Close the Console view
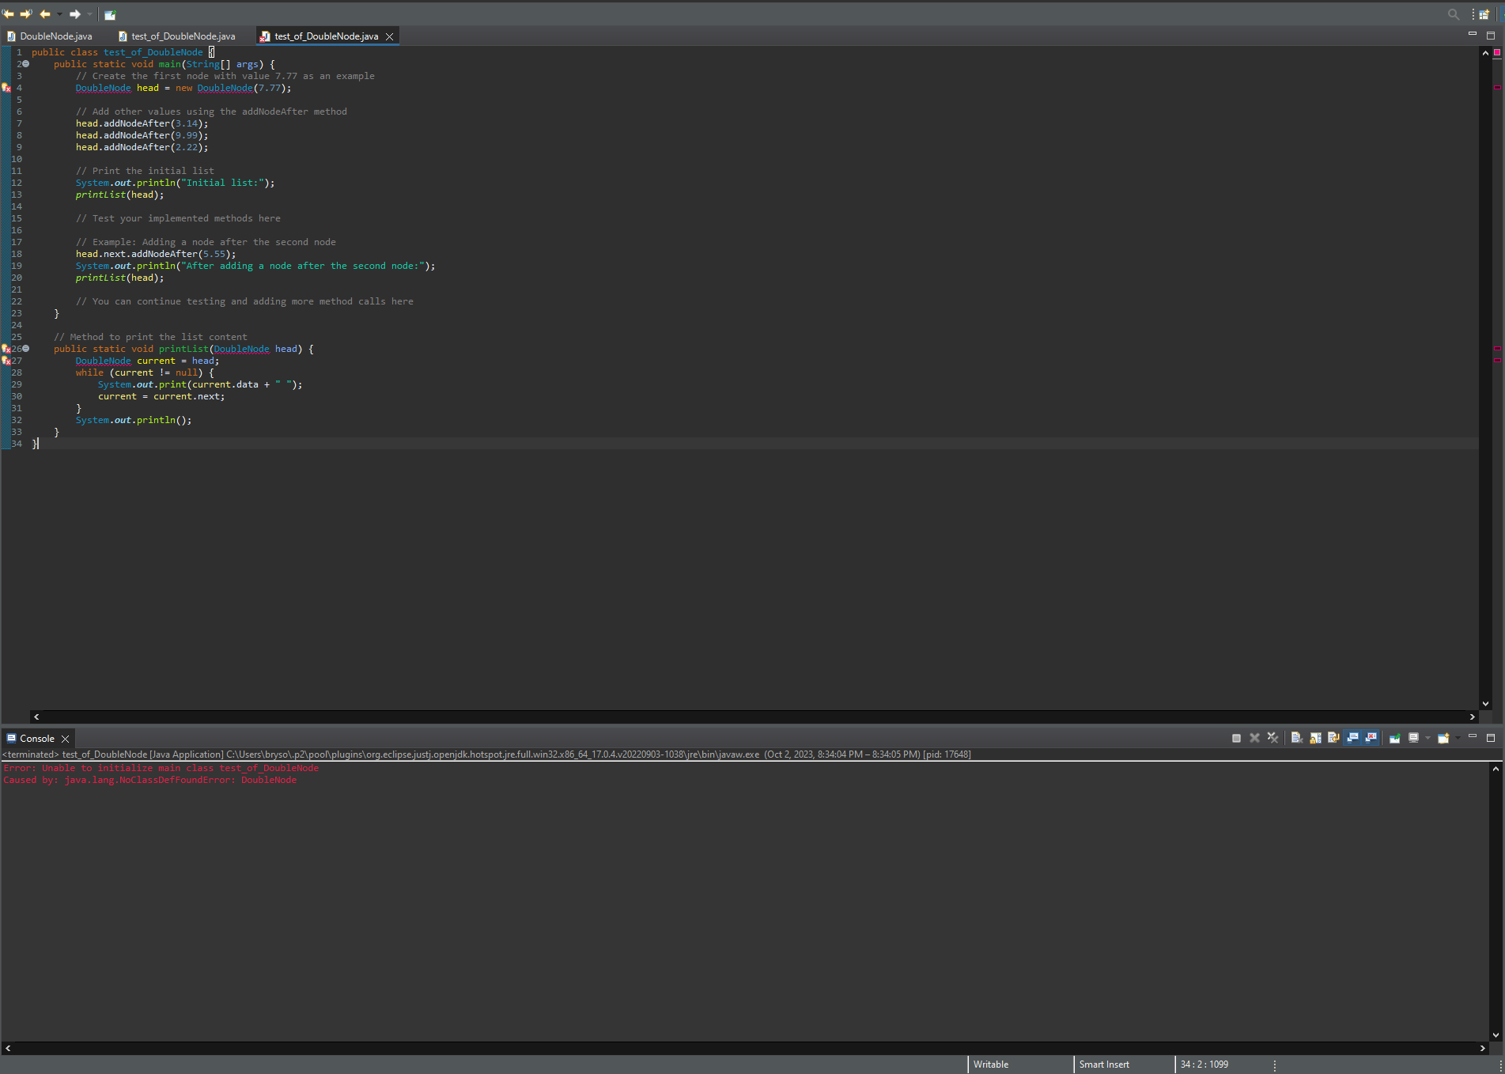 click(66, 739)
